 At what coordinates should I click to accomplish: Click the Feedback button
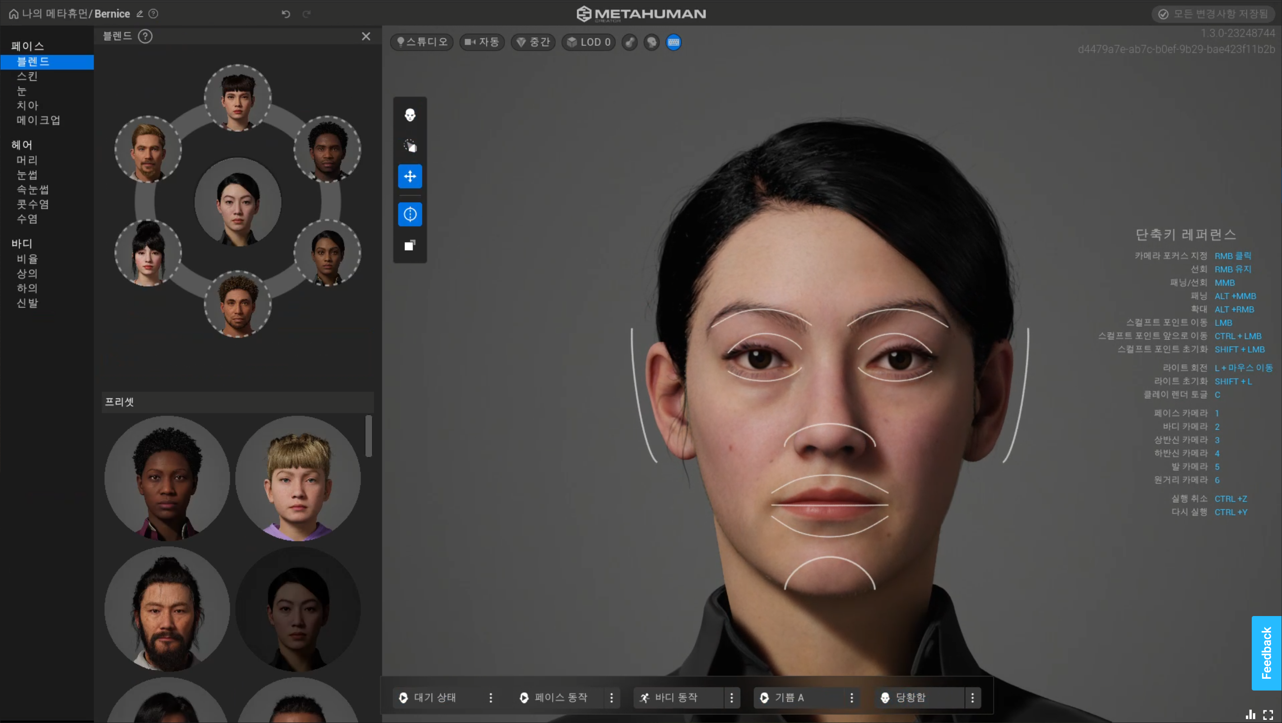[1266, 653]
